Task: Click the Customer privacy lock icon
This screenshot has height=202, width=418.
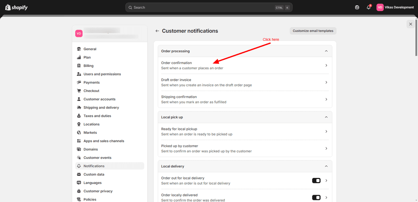Action: (x=79, y=191)
